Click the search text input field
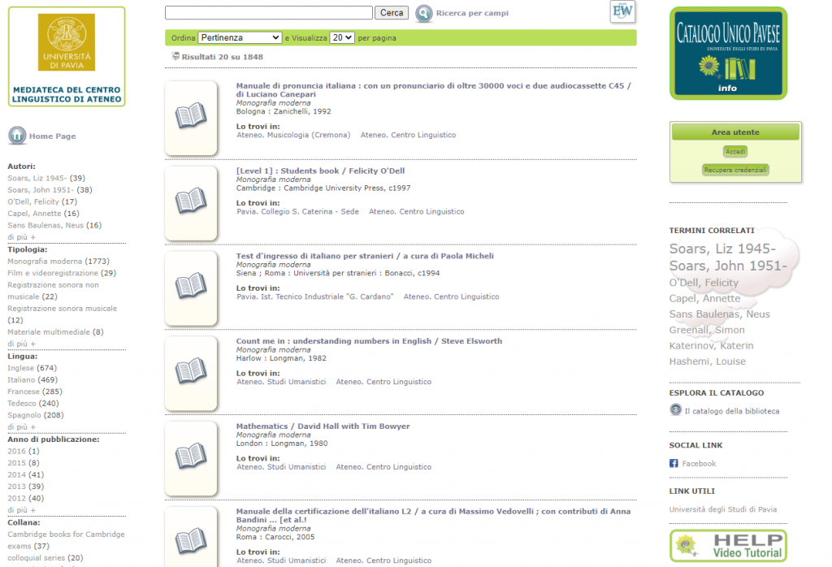 tap(268, 13)
